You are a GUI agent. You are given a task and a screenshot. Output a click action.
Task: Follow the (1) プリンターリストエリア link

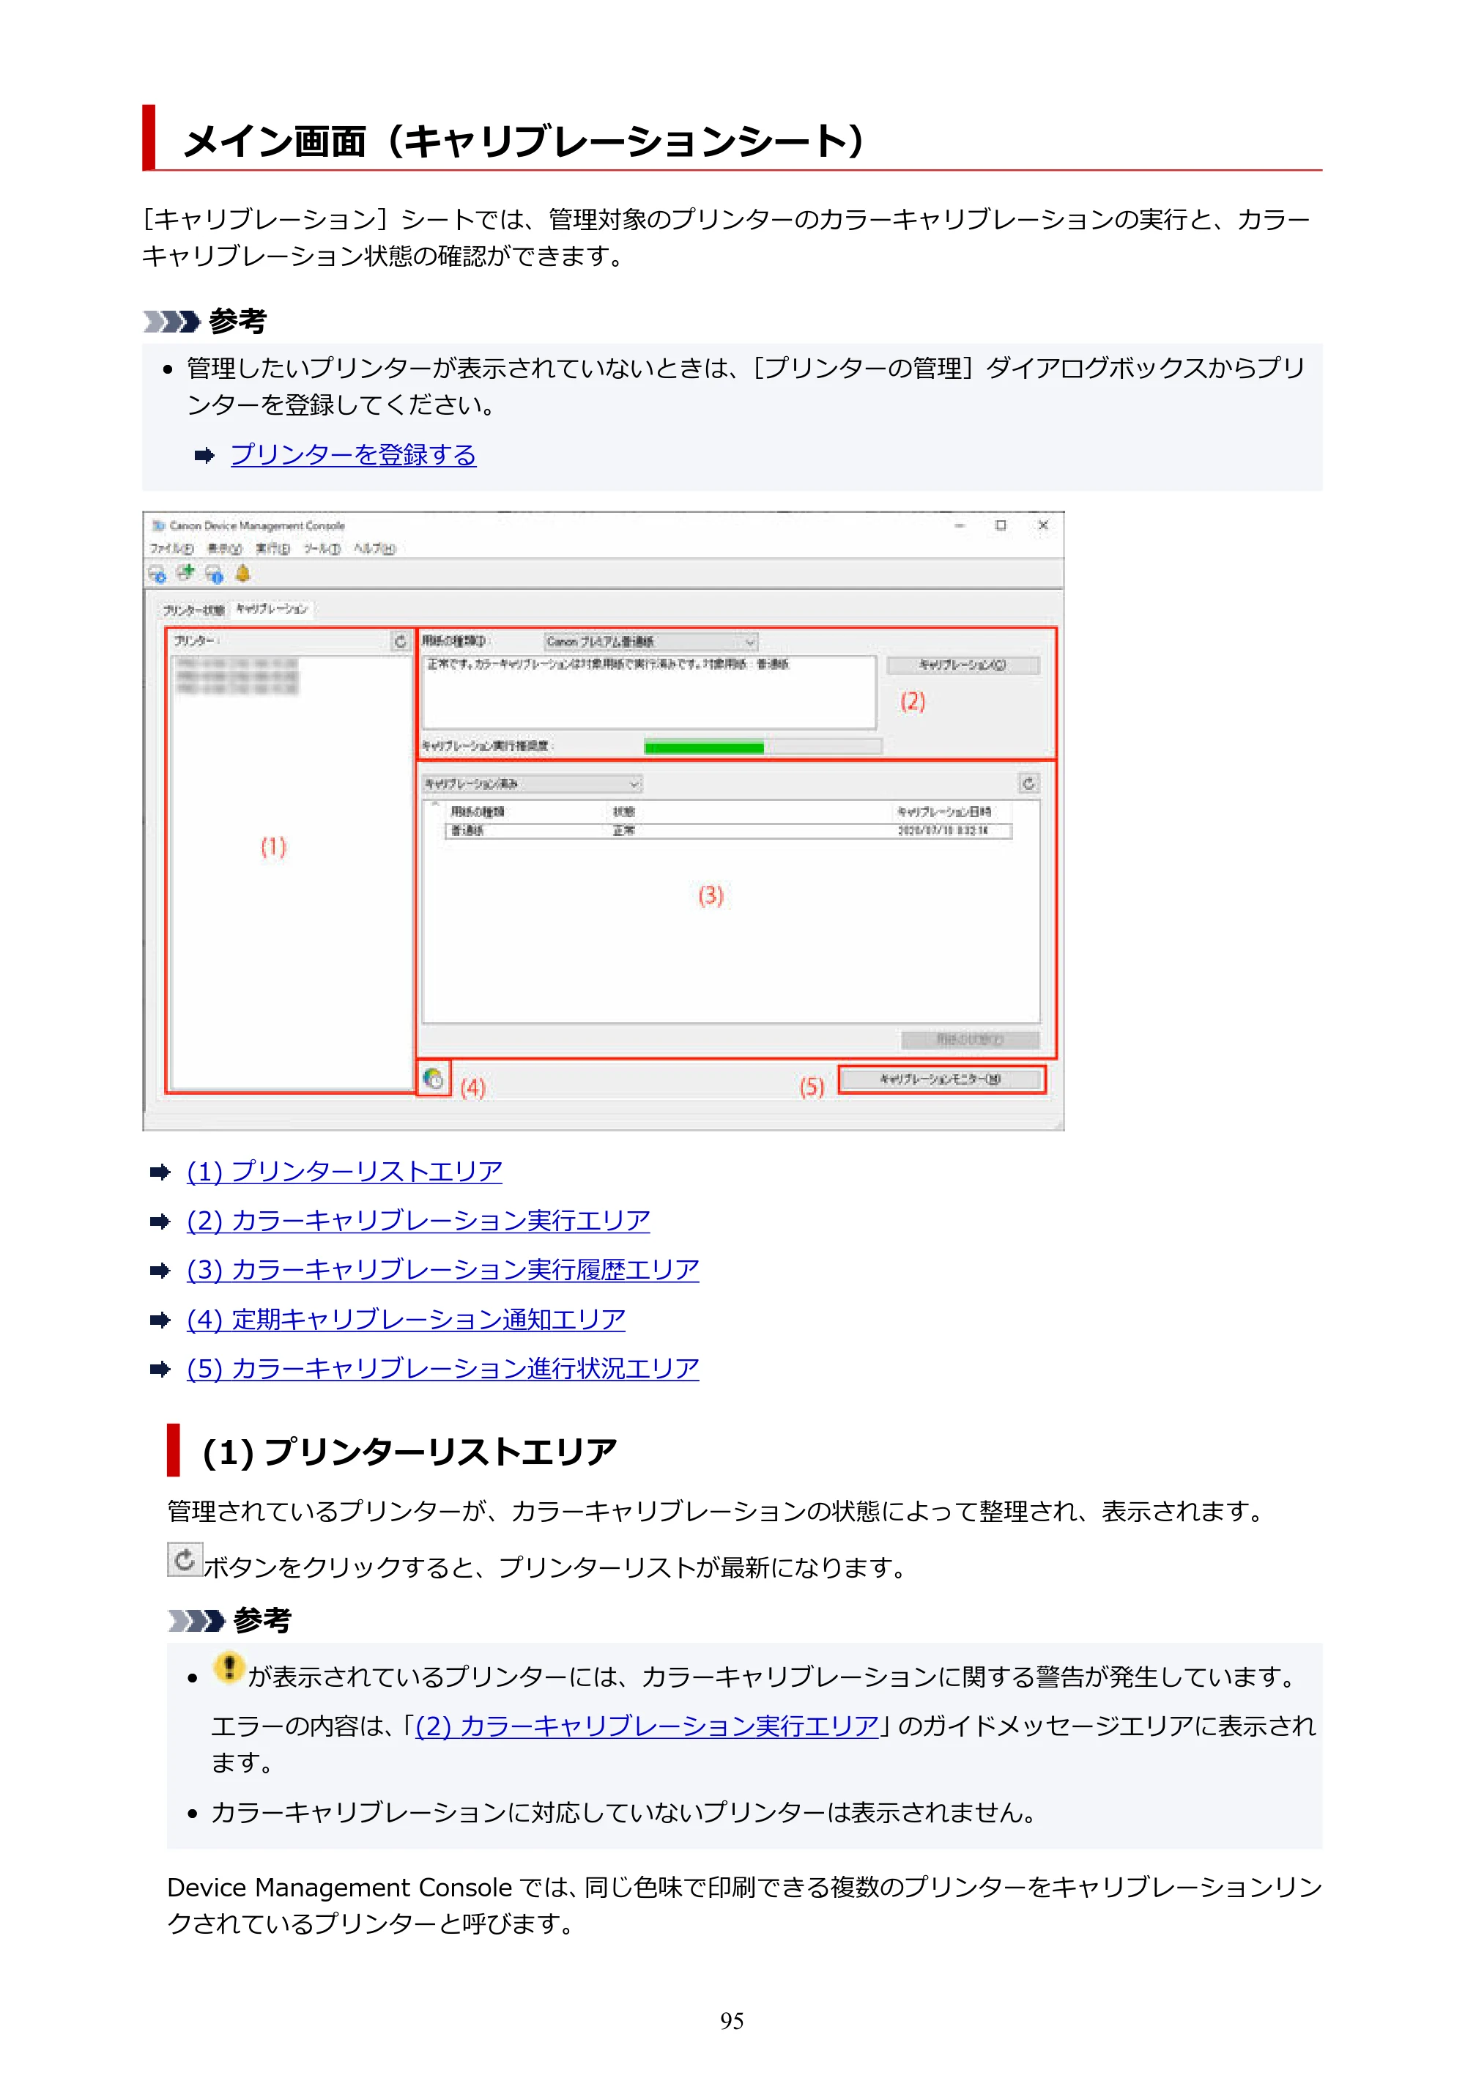[x=344, y=1171]
